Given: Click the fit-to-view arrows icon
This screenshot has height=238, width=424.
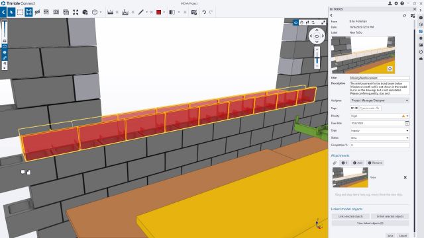Looking at the screenshot, I should [76, 12].
